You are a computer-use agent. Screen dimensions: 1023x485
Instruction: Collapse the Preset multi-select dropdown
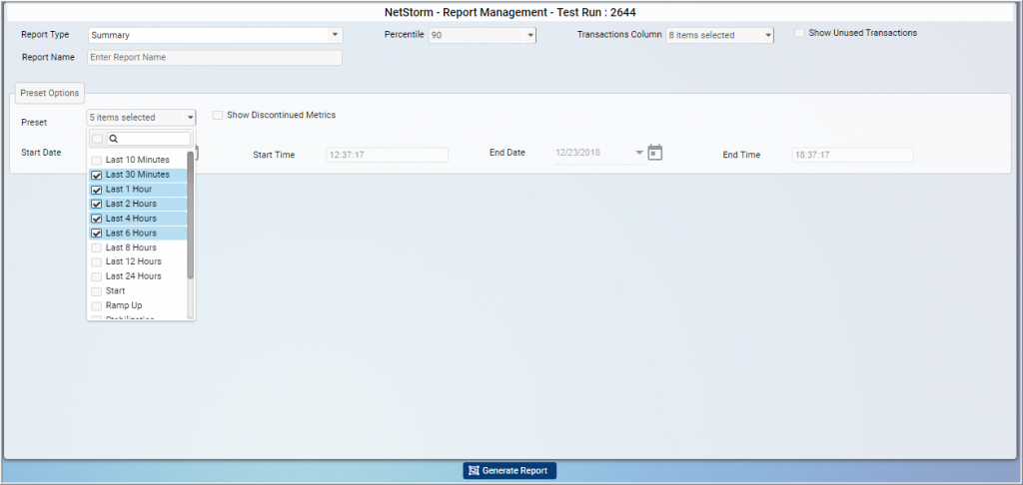tap(141, 118)
